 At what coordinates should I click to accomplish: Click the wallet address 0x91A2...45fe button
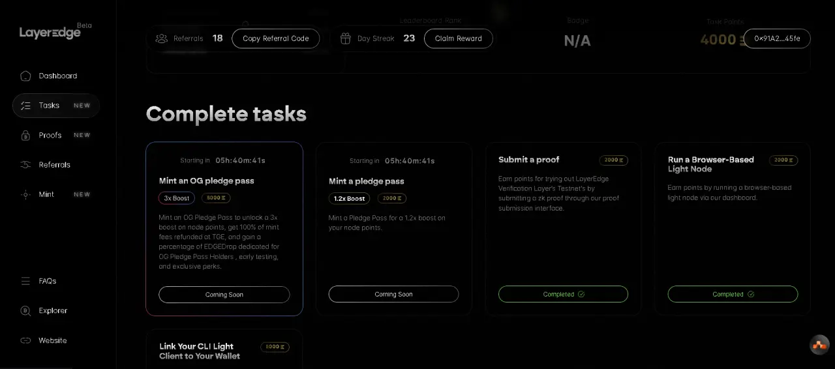click(x=777, y=38)
